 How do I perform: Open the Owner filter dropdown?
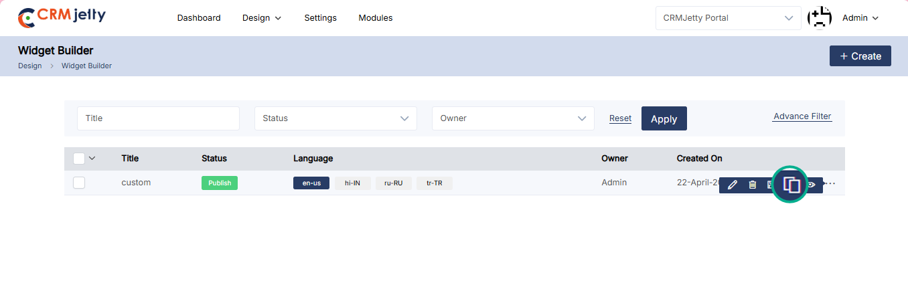tap(513, 118)
